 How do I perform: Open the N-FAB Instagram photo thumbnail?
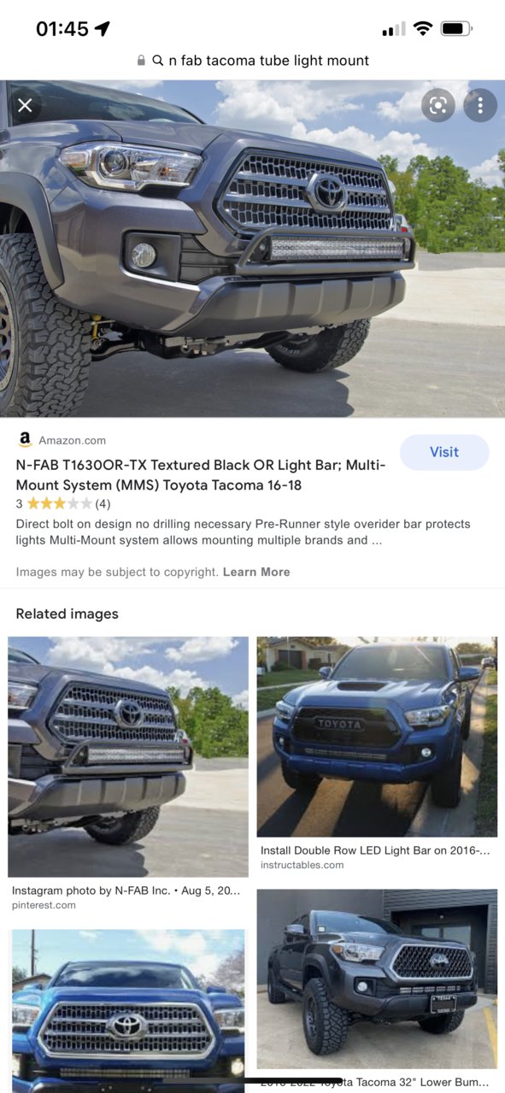tap(128, 756)
